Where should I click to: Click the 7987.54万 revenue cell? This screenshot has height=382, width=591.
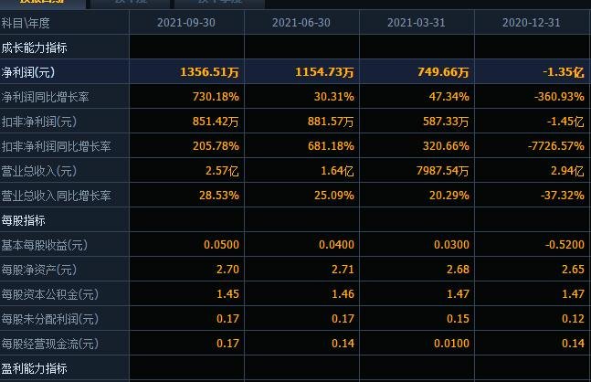(x=442, y=171)
